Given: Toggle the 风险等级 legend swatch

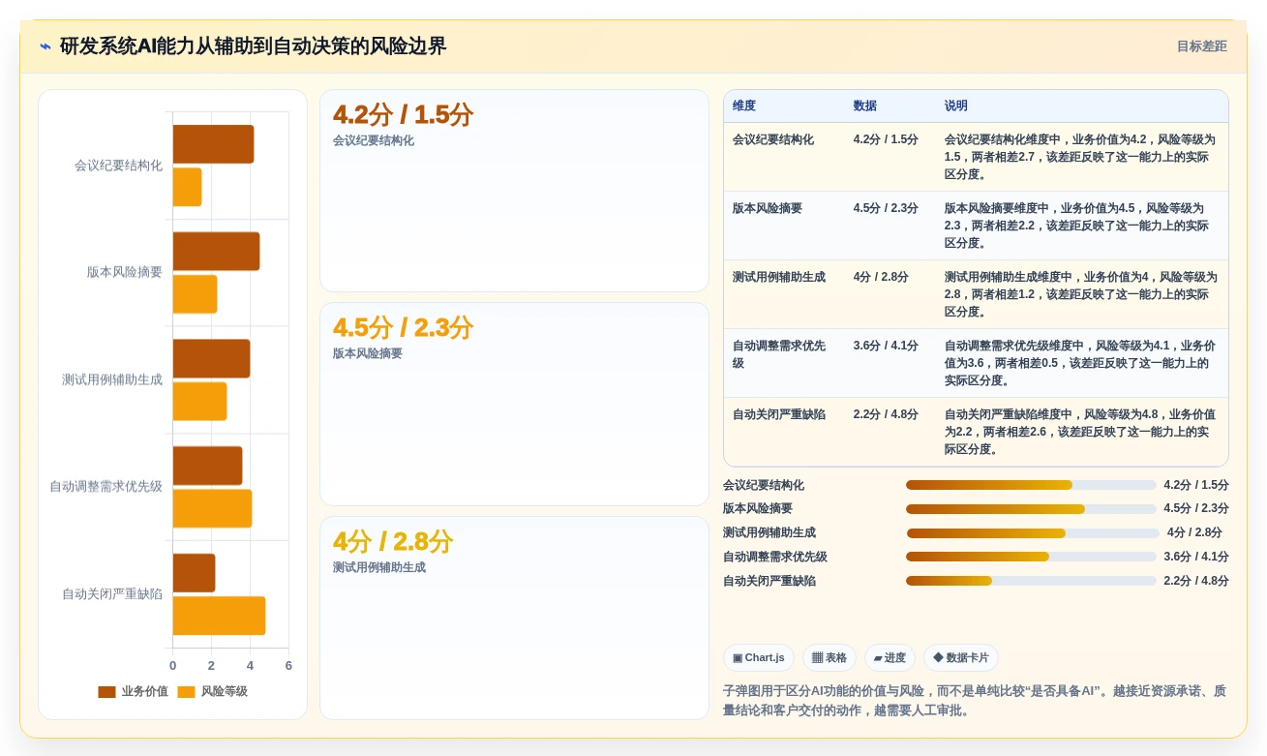Looking at the screenshot, I should click(186, 692).
